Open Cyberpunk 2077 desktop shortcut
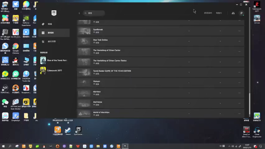265x149 pixels. 257,6
